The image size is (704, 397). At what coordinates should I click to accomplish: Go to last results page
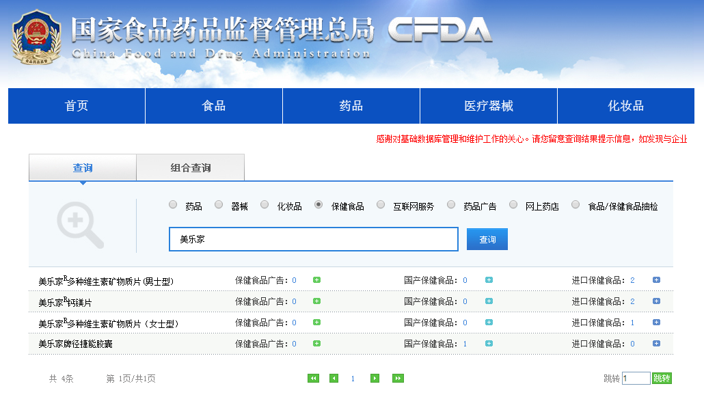398,378
